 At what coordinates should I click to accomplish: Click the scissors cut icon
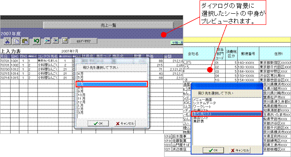pos(7,41)
